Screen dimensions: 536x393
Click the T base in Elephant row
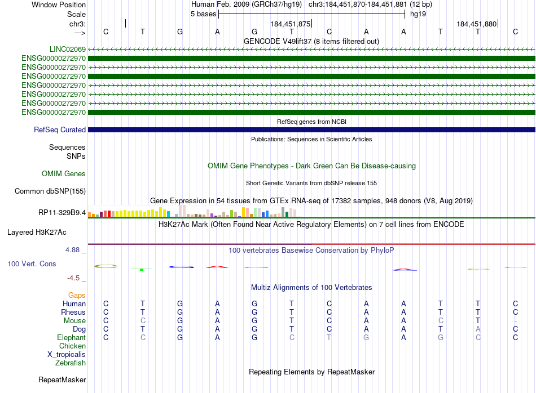(x=329, y=337)
